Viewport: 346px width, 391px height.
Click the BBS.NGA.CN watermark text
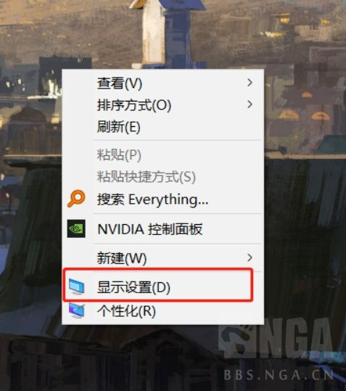279,375
